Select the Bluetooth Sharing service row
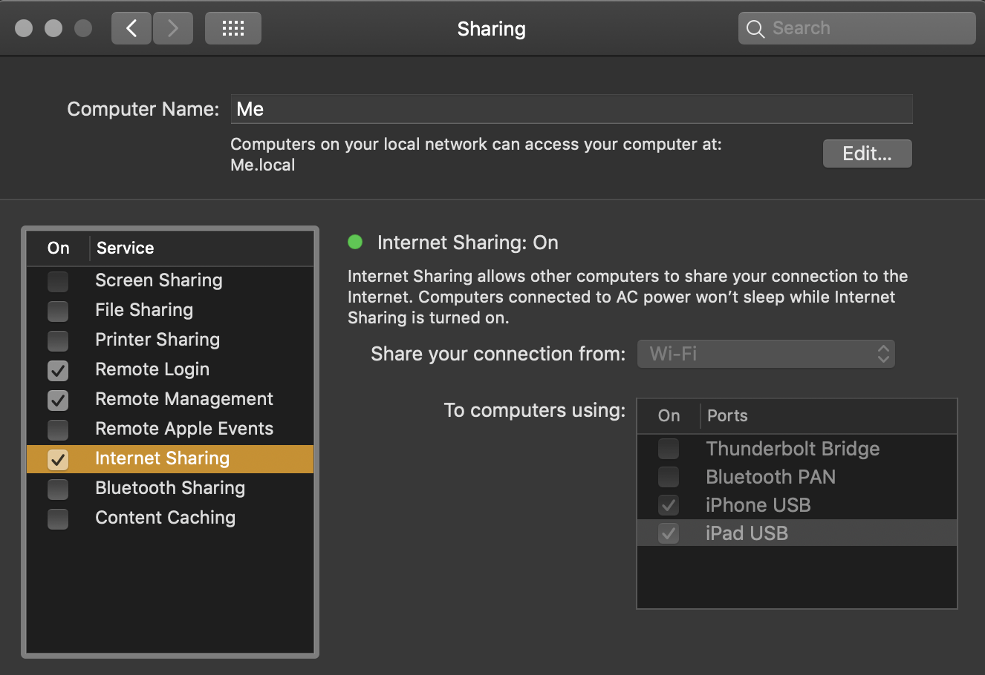Viewport: 985px width, 675px height. [170, 488]
